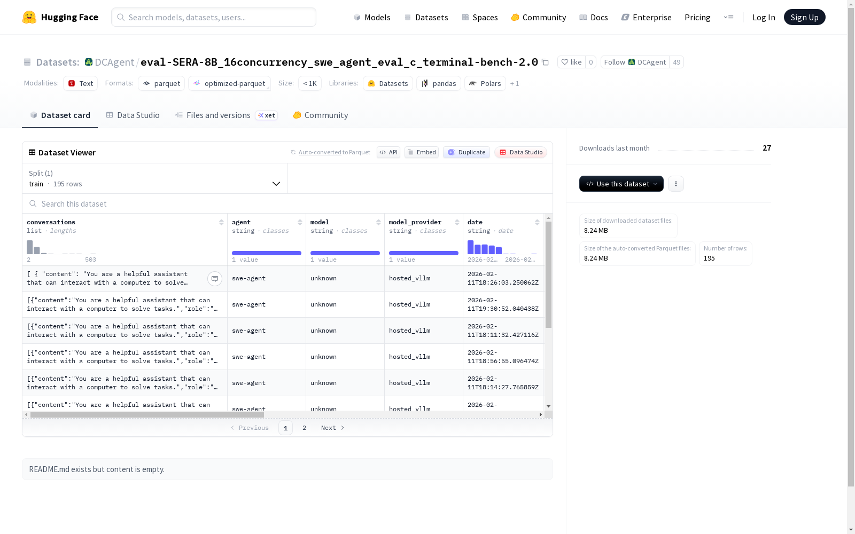Screen dimensions: 855x534
Task: Click the DCAgent owner link in title
Action: point(114,62)
